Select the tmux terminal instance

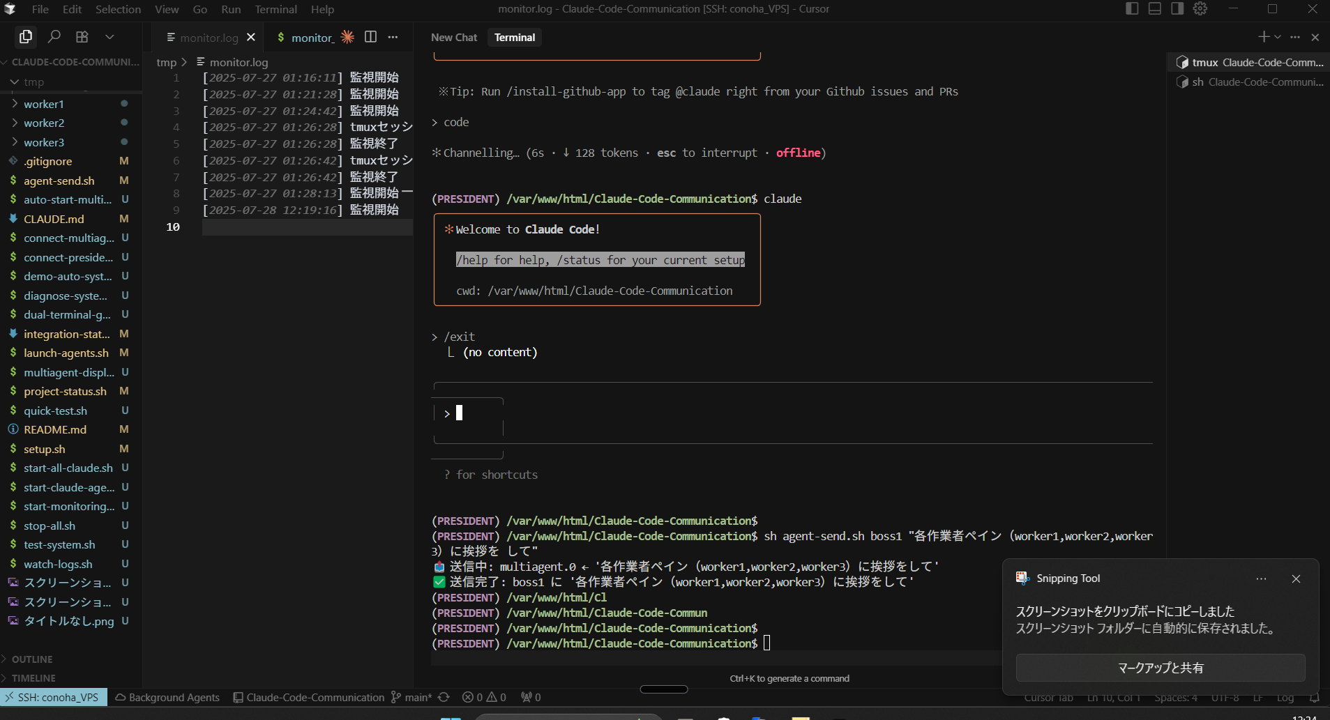[x=1249, y=62]
